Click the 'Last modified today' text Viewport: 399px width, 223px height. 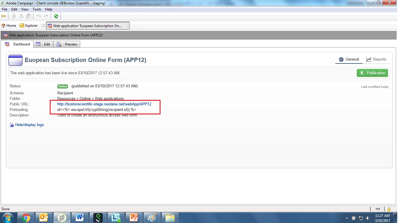tap(375, 87)
